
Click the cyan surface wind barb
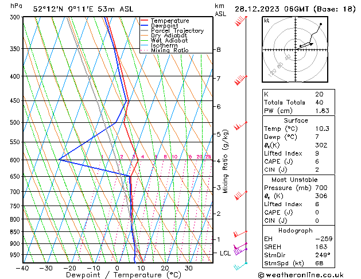[240, 266]
